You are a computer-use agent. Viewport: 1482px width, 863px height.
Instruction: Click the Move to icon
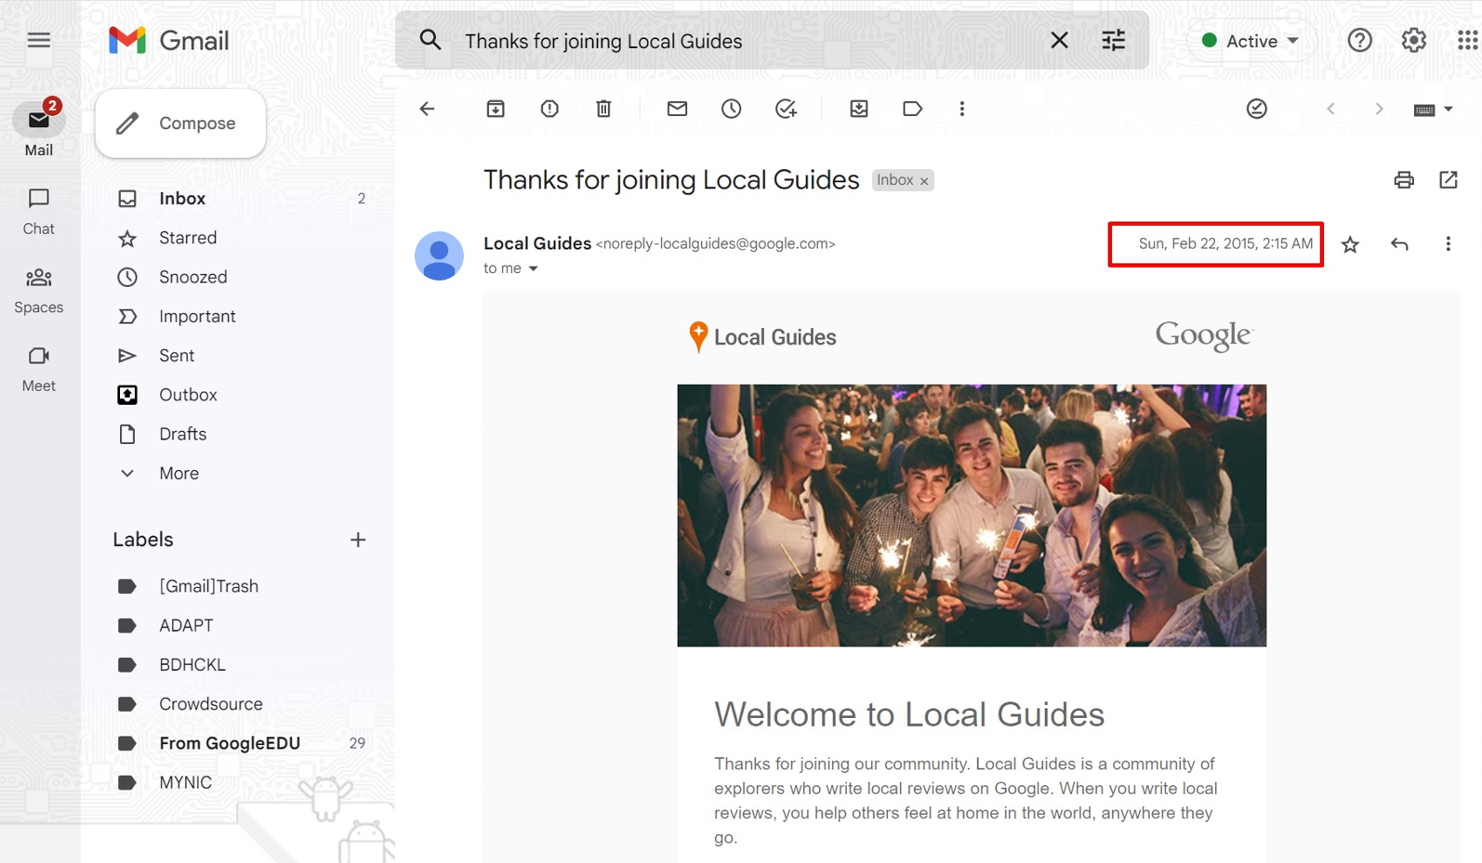(x=858, y=109)
